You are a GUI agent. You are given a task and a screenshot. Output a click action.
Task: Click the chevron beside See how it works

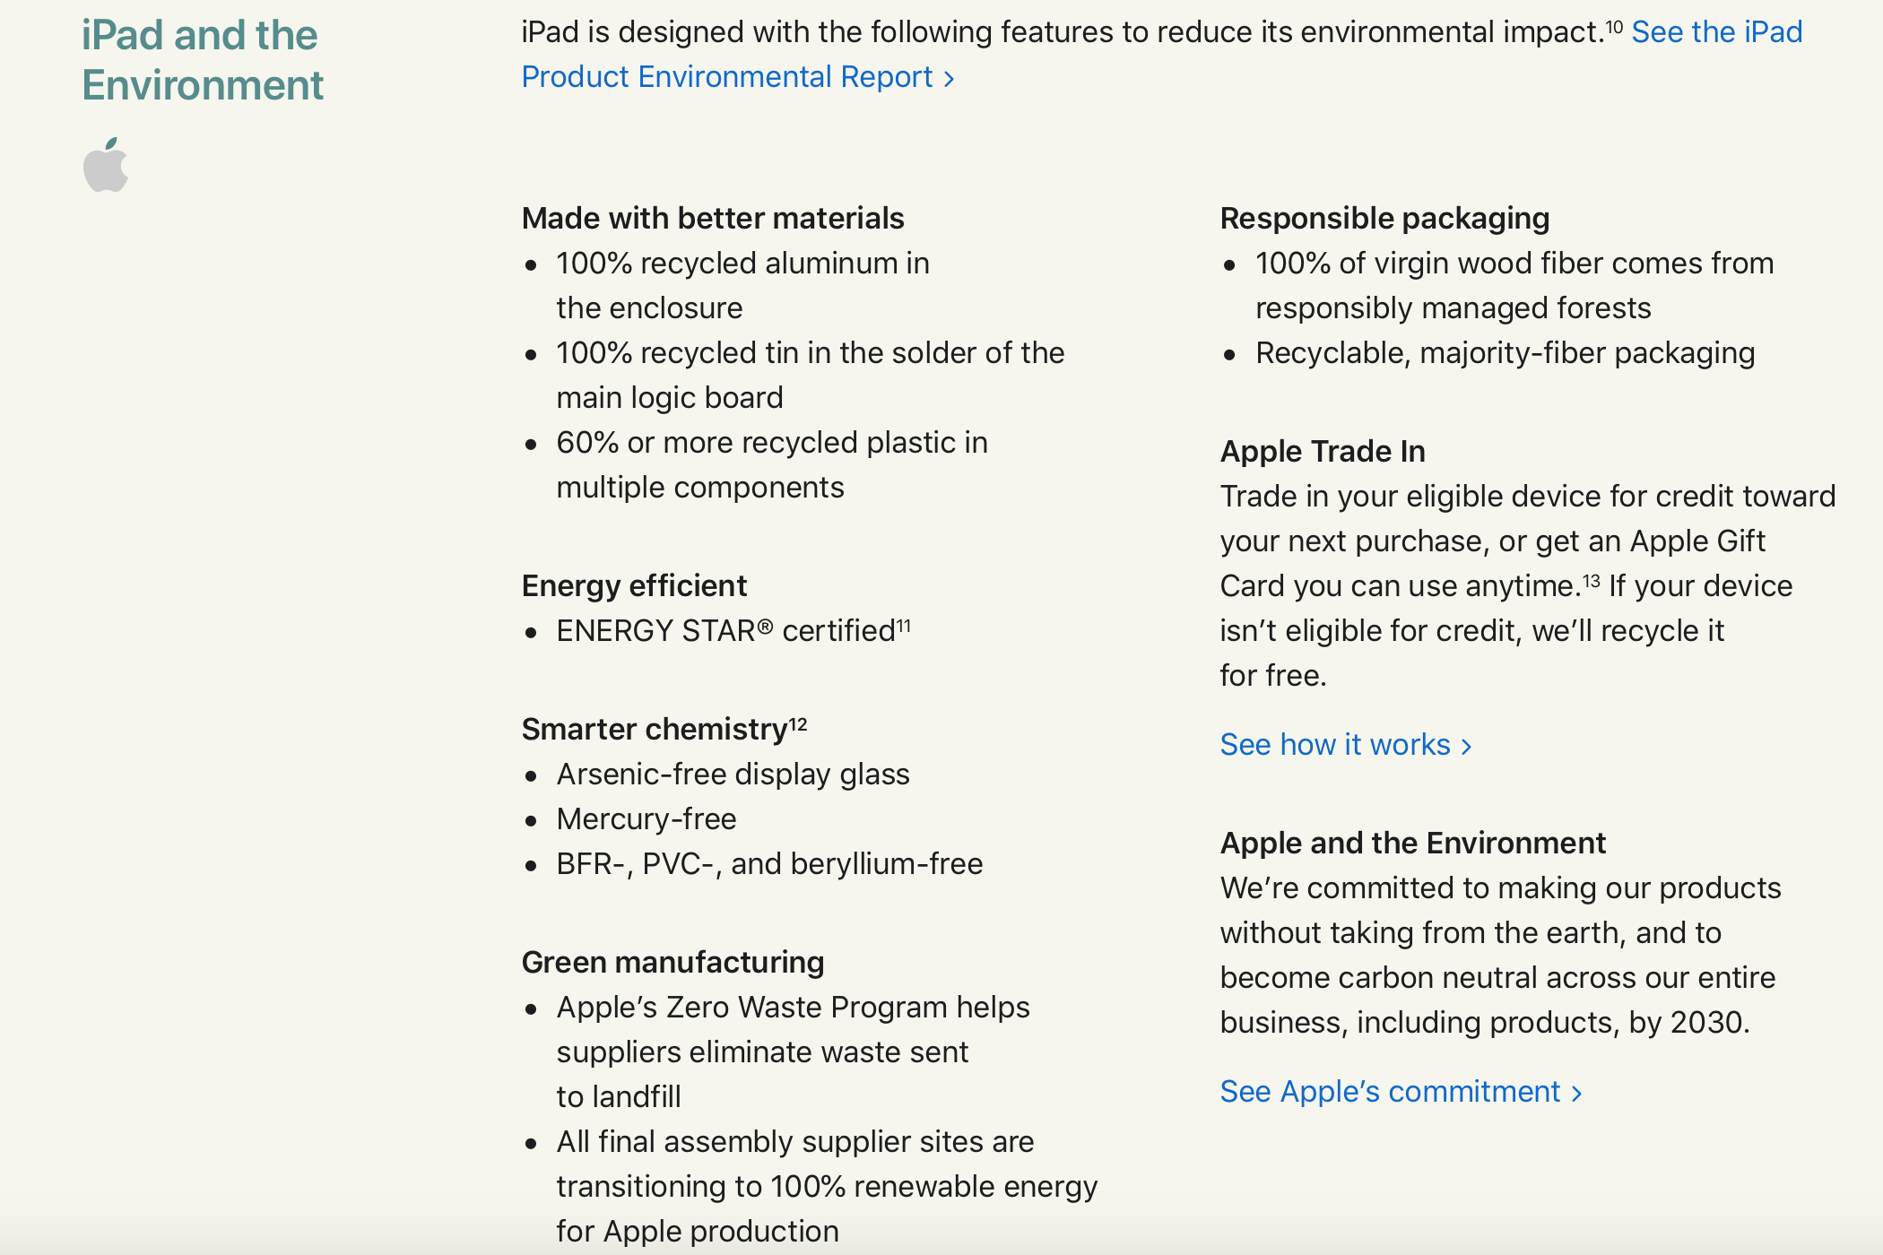(x=1466, y=747)
